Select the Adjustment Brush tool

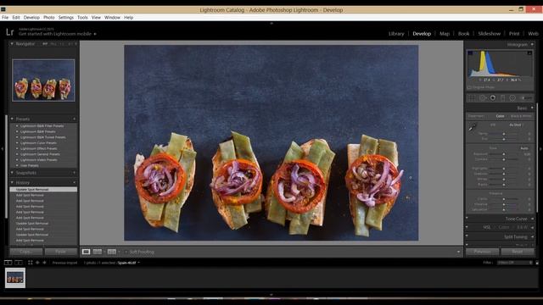tap(527, 98)
